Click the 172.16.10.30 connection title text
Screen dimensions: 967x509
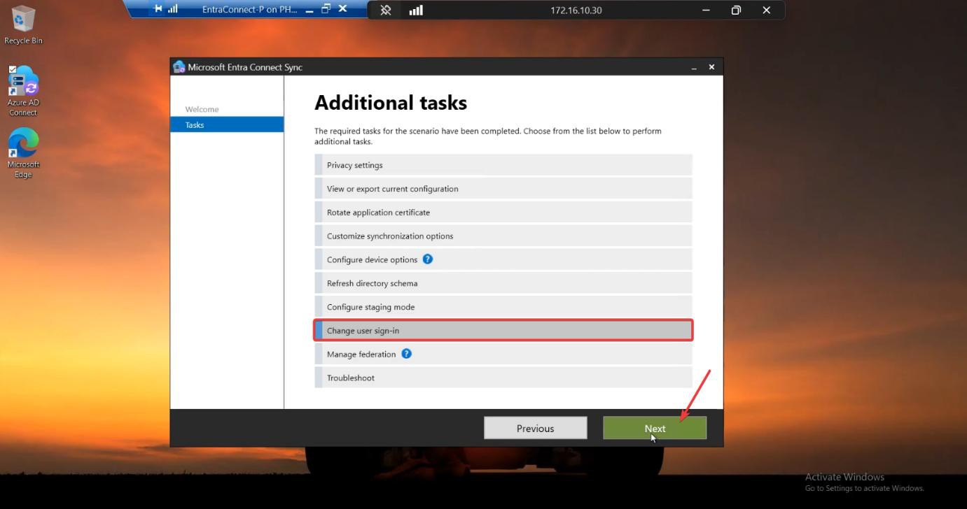[576, 10]
